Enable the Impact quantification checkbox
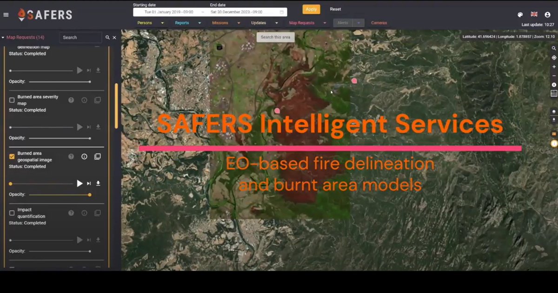The height and width of the screenshot is (293, 558). (12, 213)
